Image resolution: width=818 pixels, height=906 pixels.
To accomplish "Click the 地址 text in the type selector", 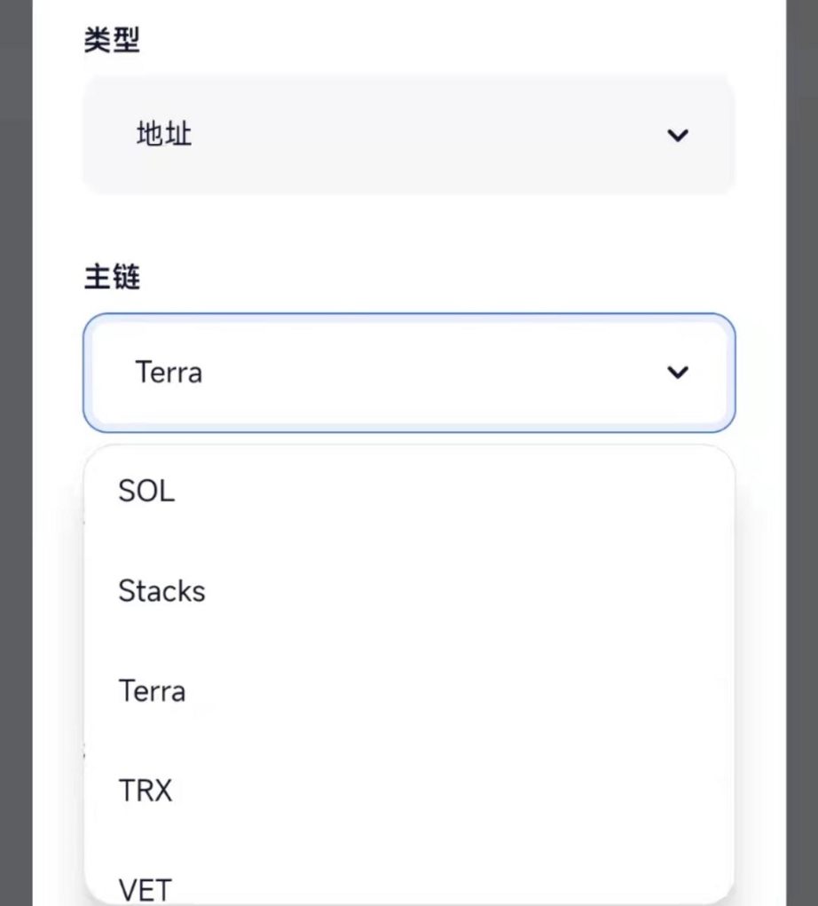I will click(164, 135).
